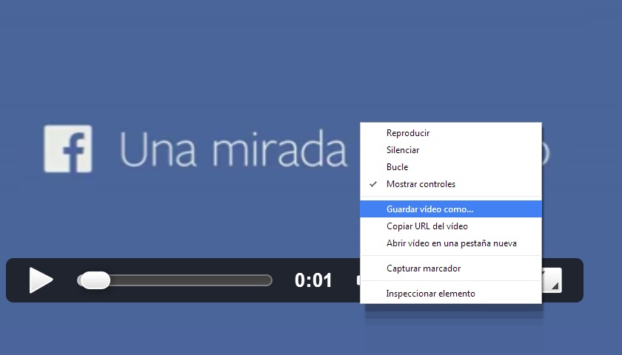Click the fullscreen button on the video player
The height and width of the screenshot is (355, 622).
coord(552,280)
